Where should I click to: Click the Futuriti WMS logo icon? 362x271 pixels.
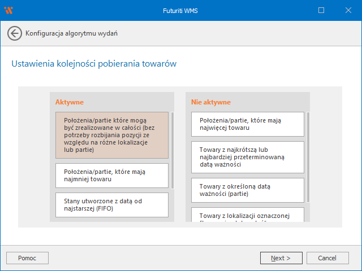(x=8, y=10)
